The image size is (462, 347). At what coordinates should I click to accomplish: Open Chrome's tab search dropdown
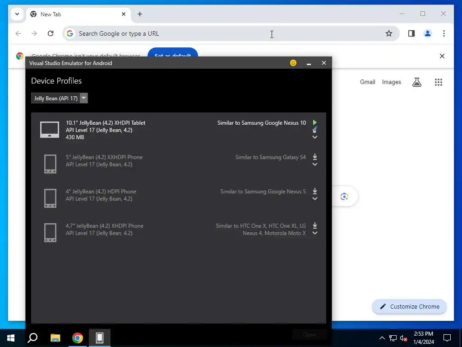(x=17, y=14)
